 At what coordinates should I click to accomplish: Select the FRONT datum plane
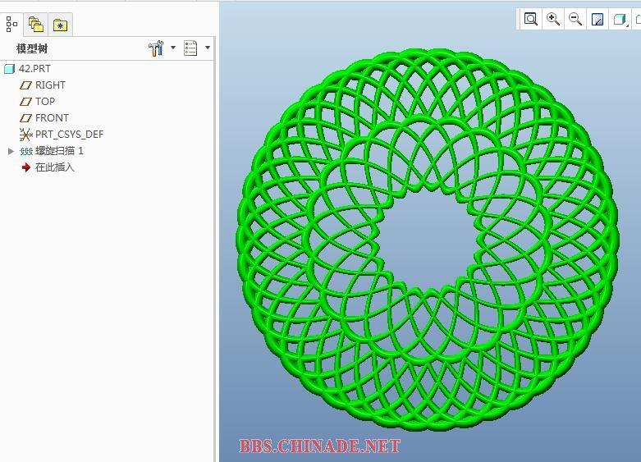pos(52,117)
